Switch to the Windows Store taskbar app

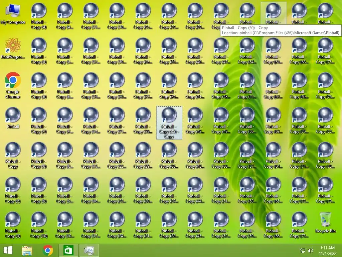click(68, 250)
